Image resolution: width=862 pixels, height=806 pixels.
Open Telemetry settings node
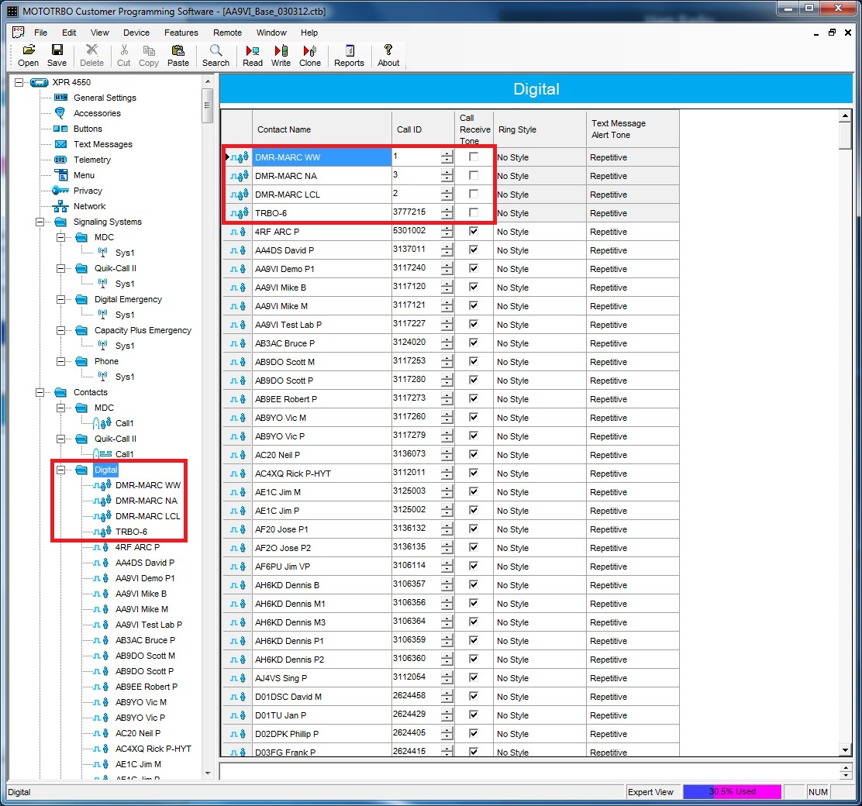pyautogui.click(x=91, y=160)
